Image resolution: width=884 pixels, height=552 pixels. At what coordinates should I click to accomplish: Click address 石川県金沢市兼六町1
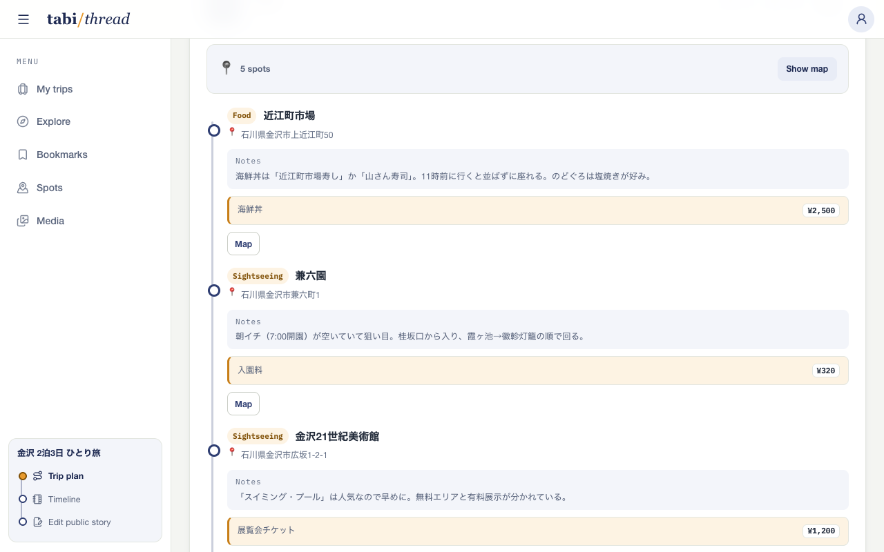pyautogui.click(x=280, y=295)
